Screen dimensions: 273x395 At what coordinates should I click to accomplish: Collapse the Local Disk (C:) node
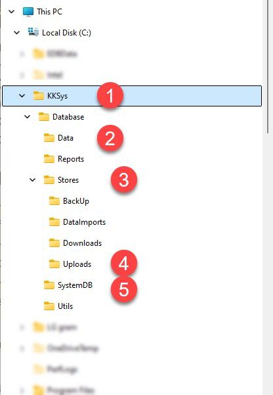tap(17, 32)
